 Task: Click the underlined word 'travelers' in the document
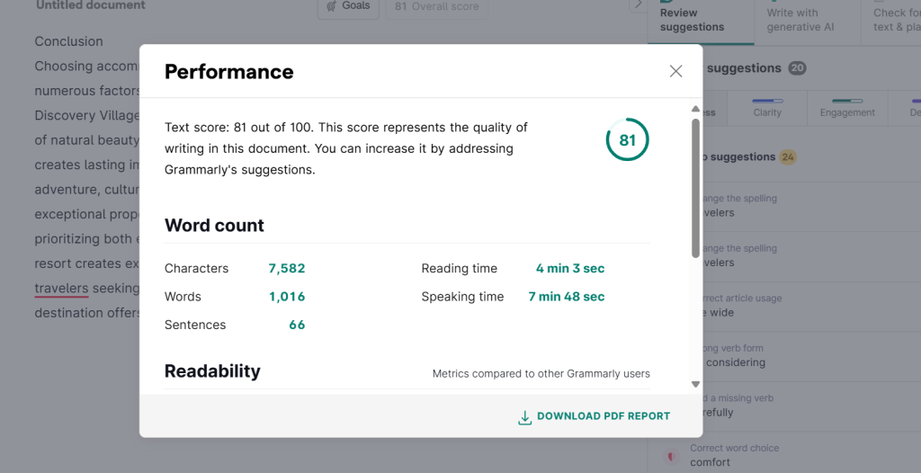61,289
